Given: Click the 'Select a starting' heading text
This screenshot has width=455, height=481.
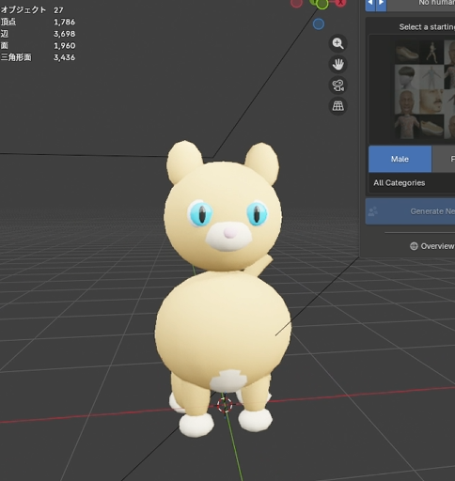Looking at the screenshot, I should pos(427,27).
